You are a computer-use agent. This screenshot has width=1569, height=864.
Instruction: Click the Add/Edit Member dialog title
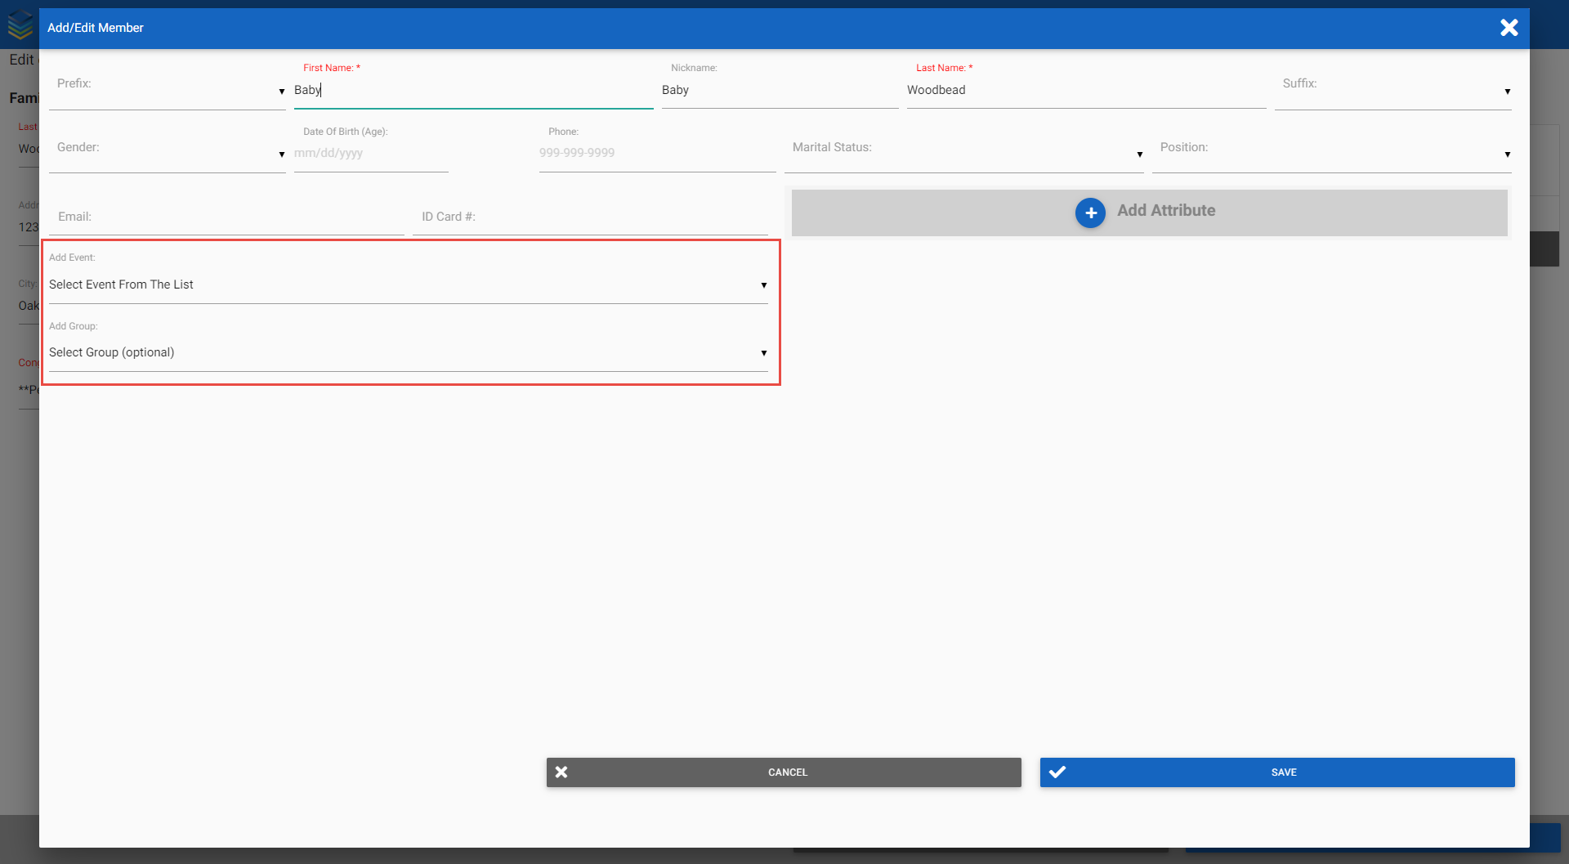point(96,28)
